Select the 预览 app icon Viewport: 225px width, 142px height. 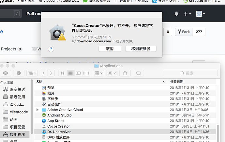(x=44, y=88)
